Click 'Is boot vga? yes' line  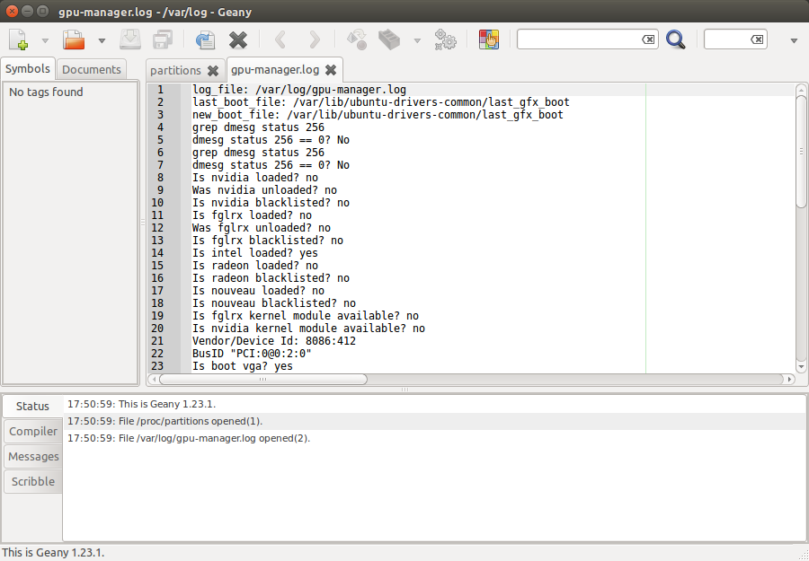click(x=243, y=366)
